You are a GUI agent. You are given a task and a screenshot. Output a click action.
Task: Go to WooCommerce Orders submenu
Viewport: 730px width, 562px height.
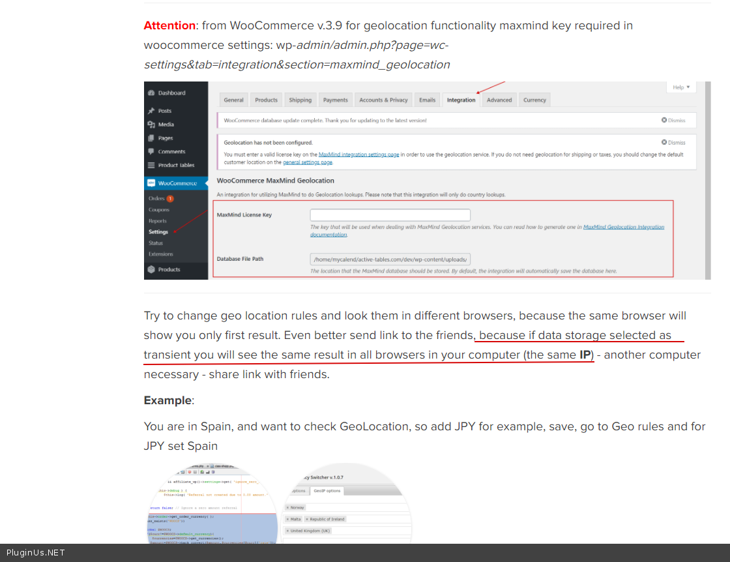tap(156, 198)
